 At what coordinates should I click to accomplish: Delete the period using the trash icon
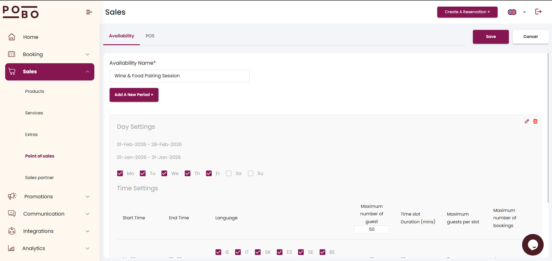[535, 121]
